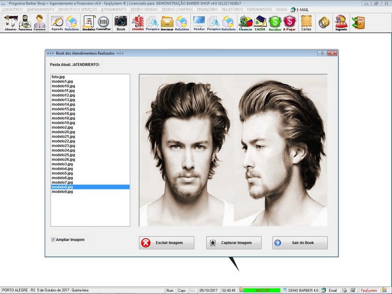Toggle the Ampliar Imagem checkbox
Image resolution: width=392 pixels, height=294 pixels.
(53, 240)
